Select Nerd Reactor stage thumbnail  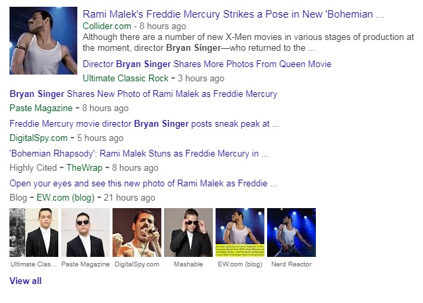coord(291,232)
